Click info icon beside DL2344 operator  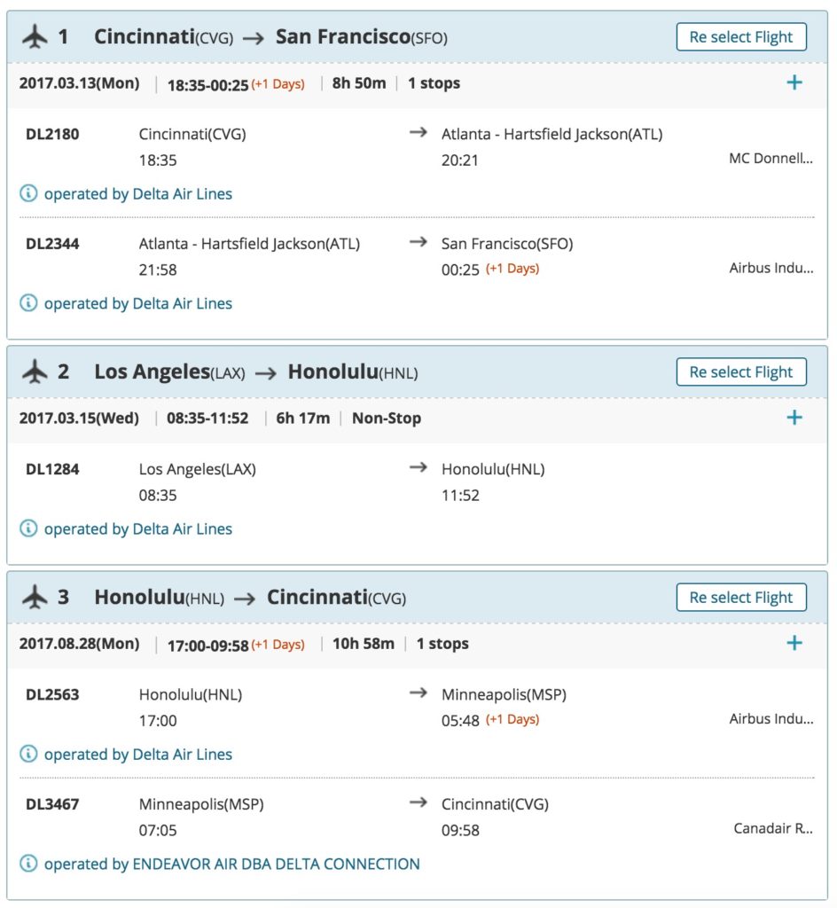[28, 303]
